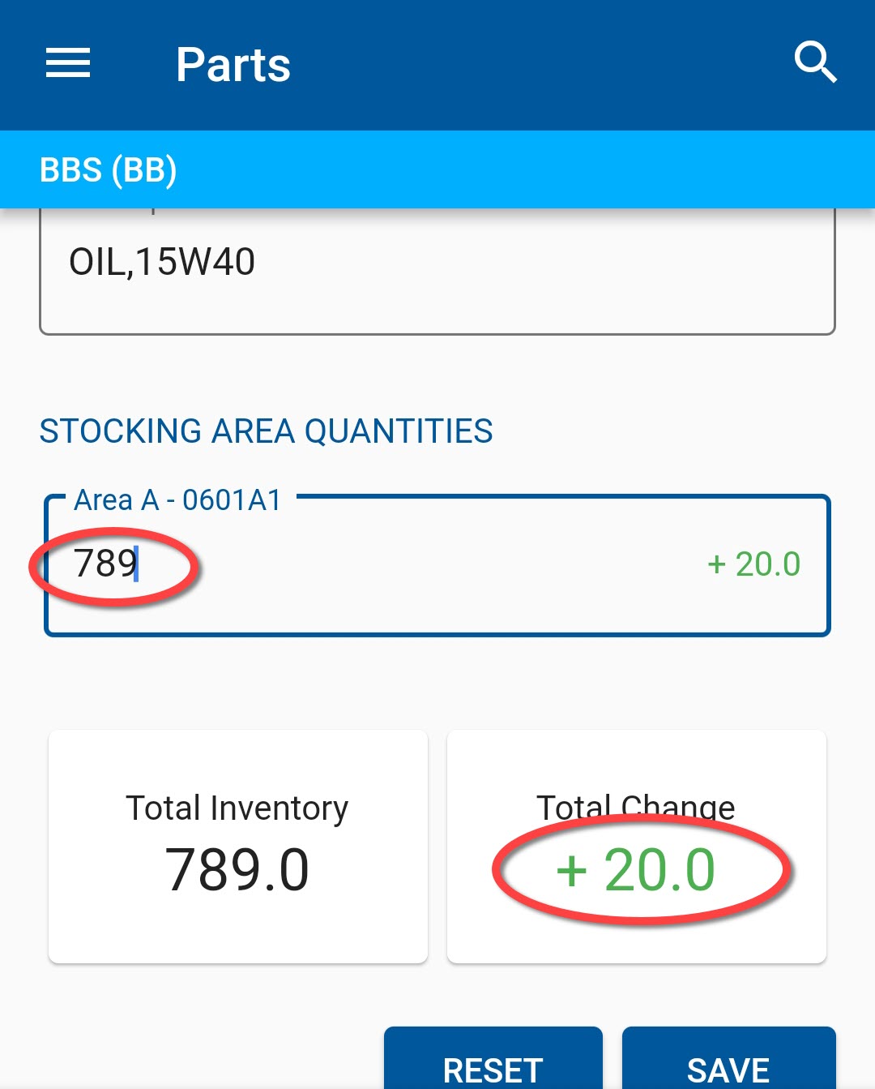Click blank area of Total Change card
875x1089 pixels.
636,941
